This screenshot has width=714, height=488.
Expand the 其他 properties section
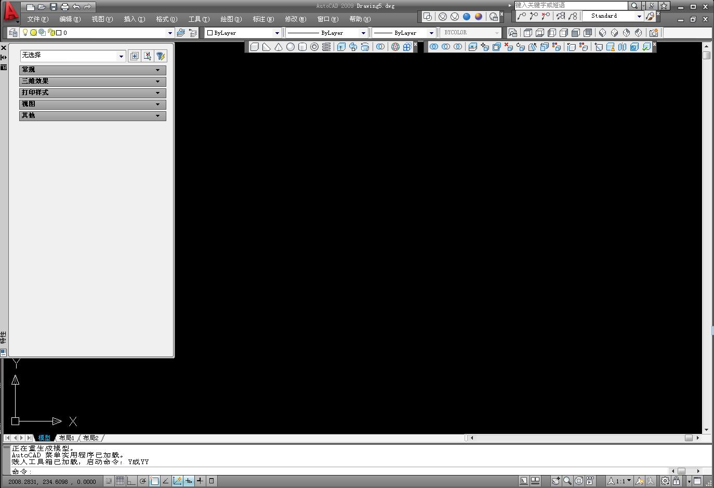coord(93,116)
